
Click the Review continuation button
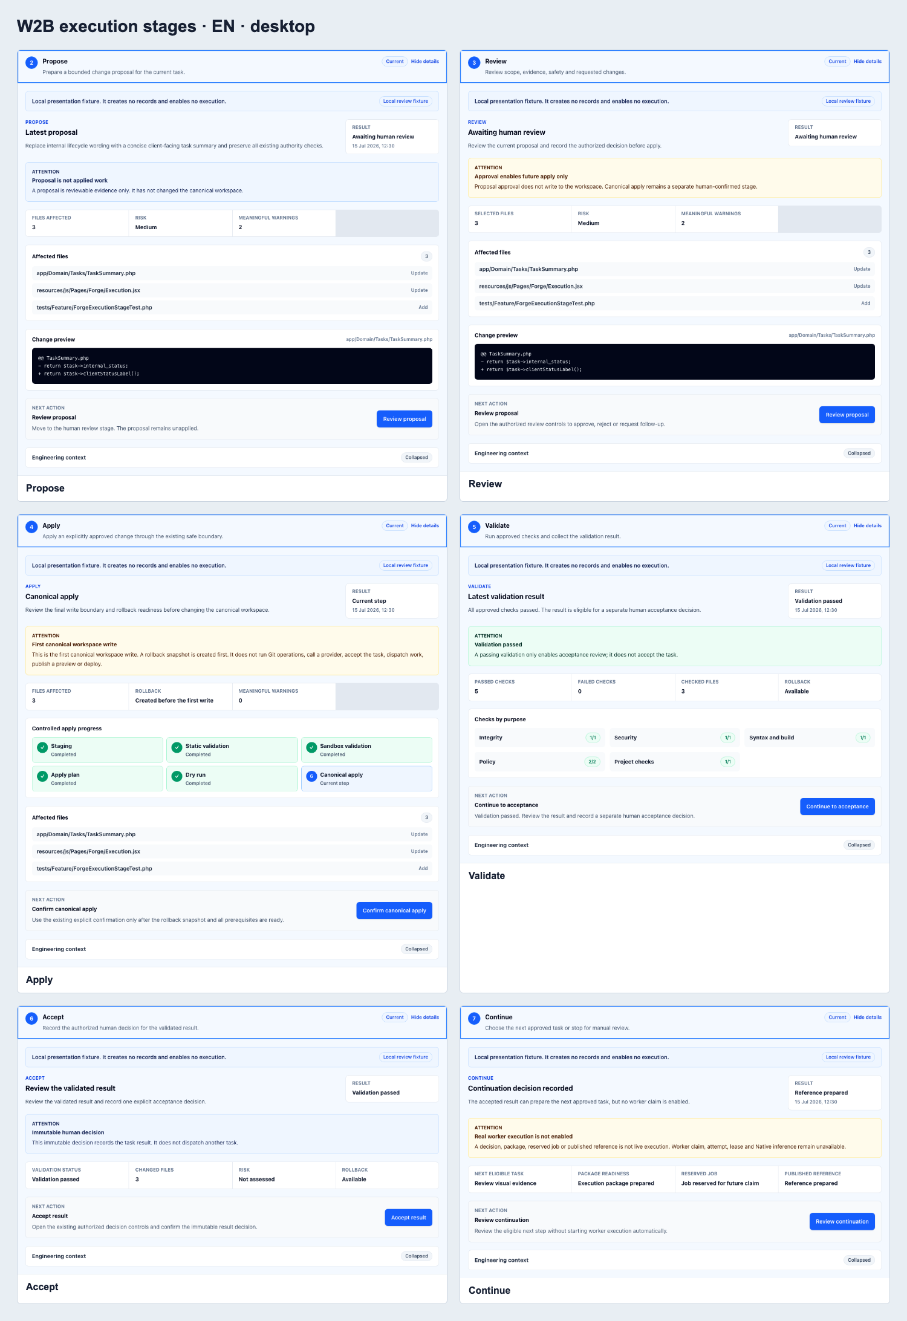[842, 1221]
